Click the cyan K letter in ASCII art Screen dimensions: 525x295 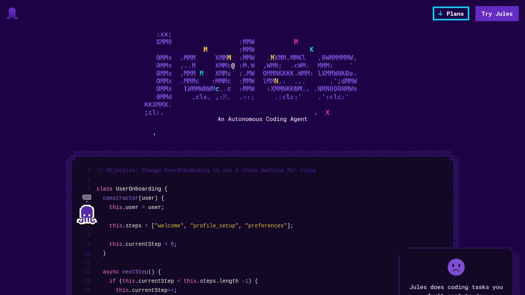click(312, 50)
